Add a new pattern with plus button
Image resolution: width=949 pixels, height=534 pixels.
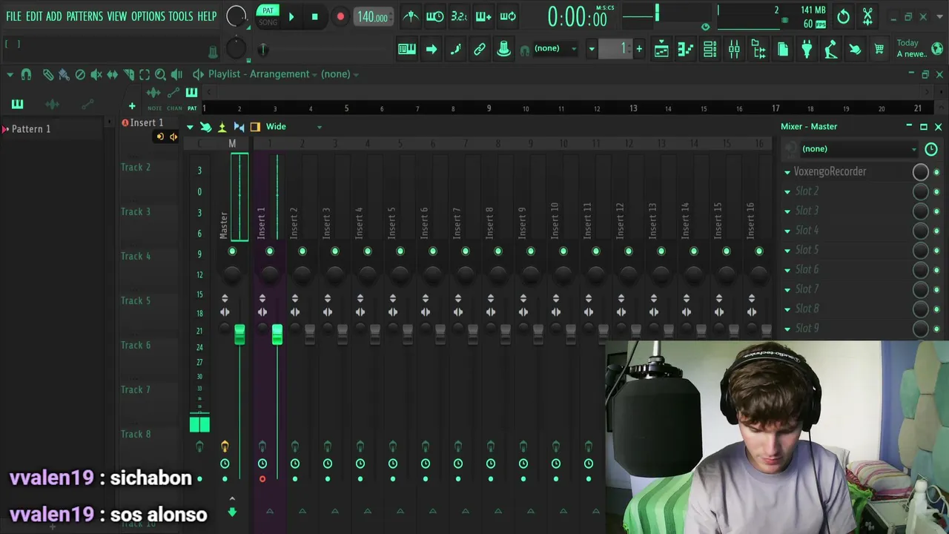pyautogui.click(x=639, y=49)
